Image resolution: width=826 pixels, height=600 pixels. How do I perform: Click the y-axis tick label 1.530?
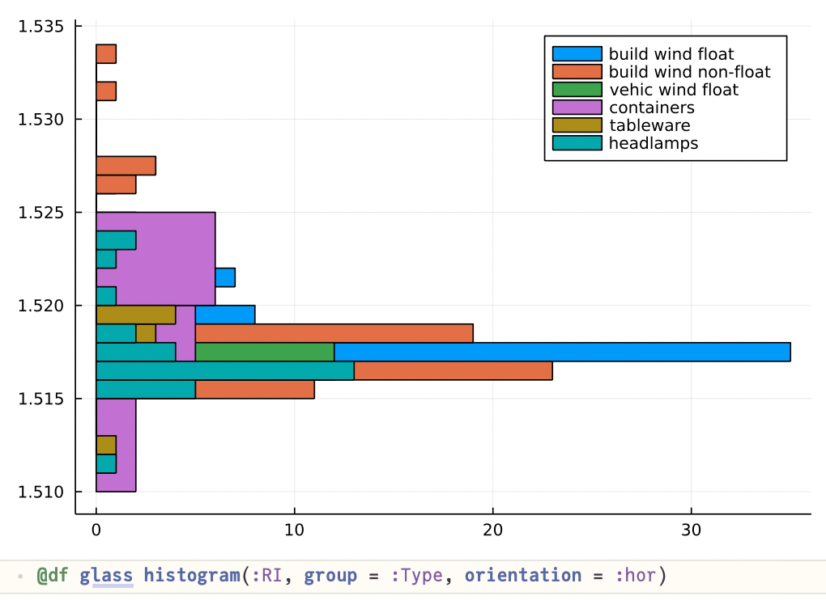[41, 120]
